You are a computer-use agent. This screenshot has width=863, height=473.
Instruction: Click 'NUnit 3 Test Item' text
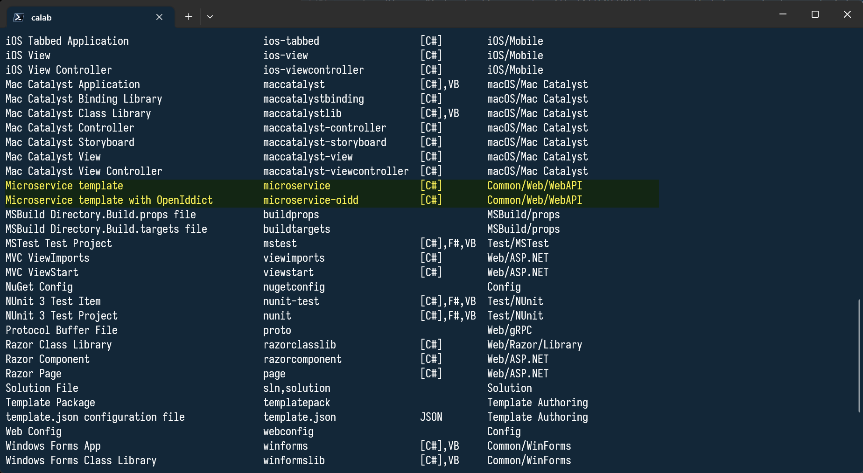pyautogui.click(x=53, y=301)
